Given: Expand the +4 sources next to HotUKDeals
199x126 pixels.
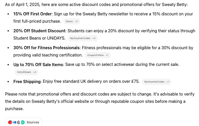Looking at the screenshot, I should [35, 72].
